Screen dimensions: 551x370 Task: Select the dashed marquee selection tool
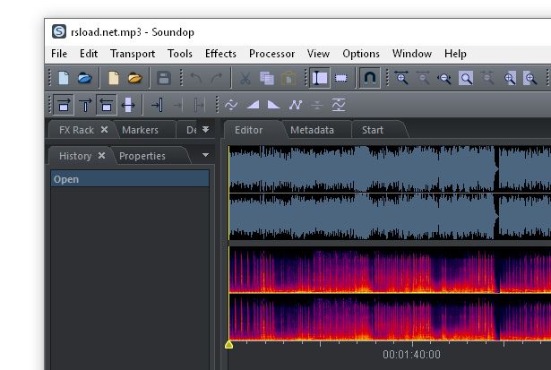pyautogui.click(x=340, y=78)
